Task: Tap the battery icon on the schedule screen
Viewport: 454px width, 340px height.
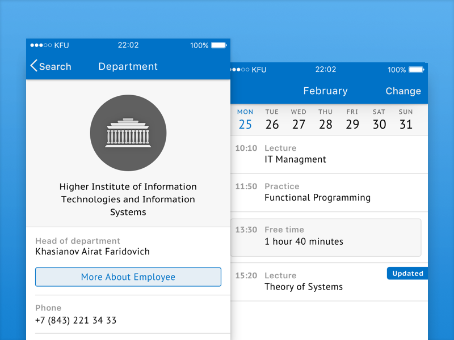Action: pos(415,70)
